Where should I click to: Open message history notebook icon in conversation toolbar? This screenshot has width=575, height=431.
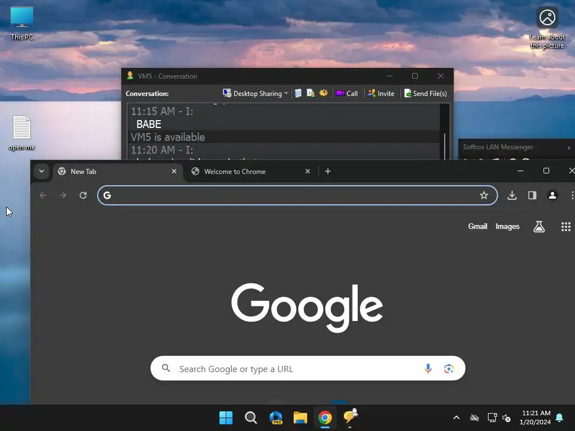tap(298, 94)
